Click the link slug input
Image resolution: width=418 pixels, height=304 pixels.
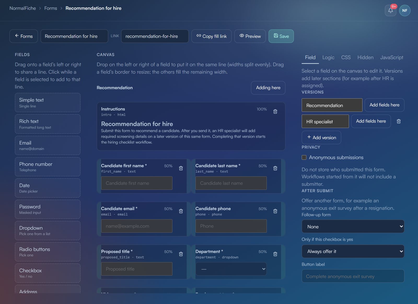[155, 36]
